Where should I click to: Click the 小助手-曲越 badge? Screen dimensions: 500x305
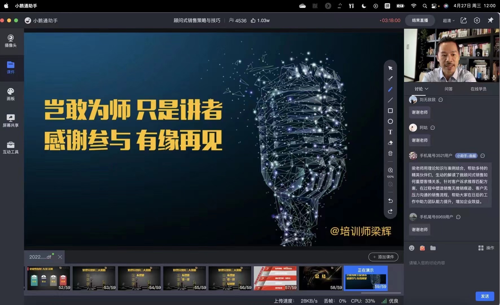[466, 156]
